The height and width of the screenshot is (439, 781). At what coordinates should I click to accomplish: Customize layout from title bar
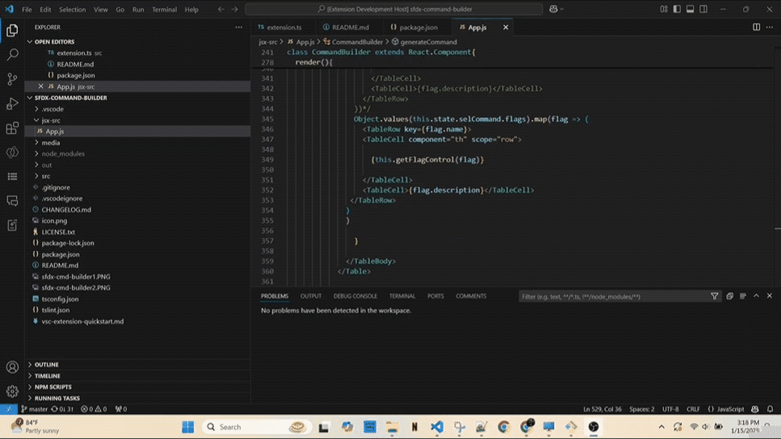(x=664, y=9)
